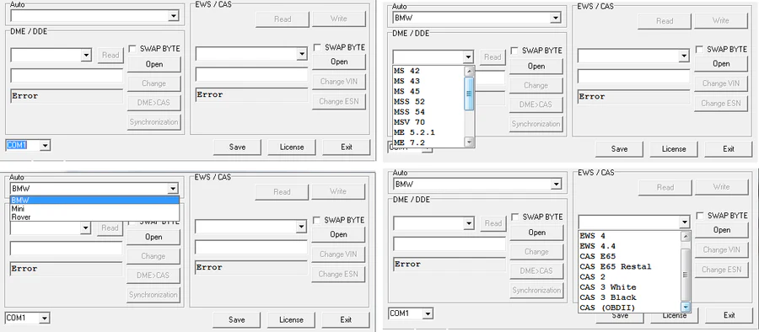Click DME Open button beside the MS 42 list
Viewport: 759px width, 332px height.
536,67
